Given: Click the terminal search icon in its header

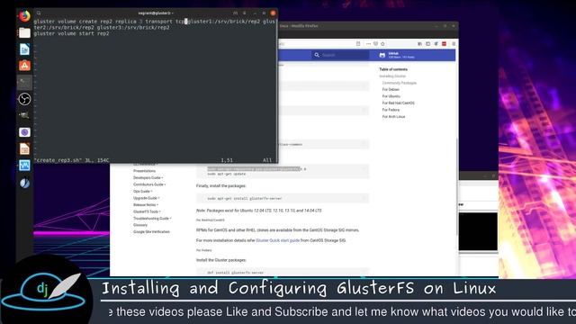Looking at the screenshot, I should point(39,13).
